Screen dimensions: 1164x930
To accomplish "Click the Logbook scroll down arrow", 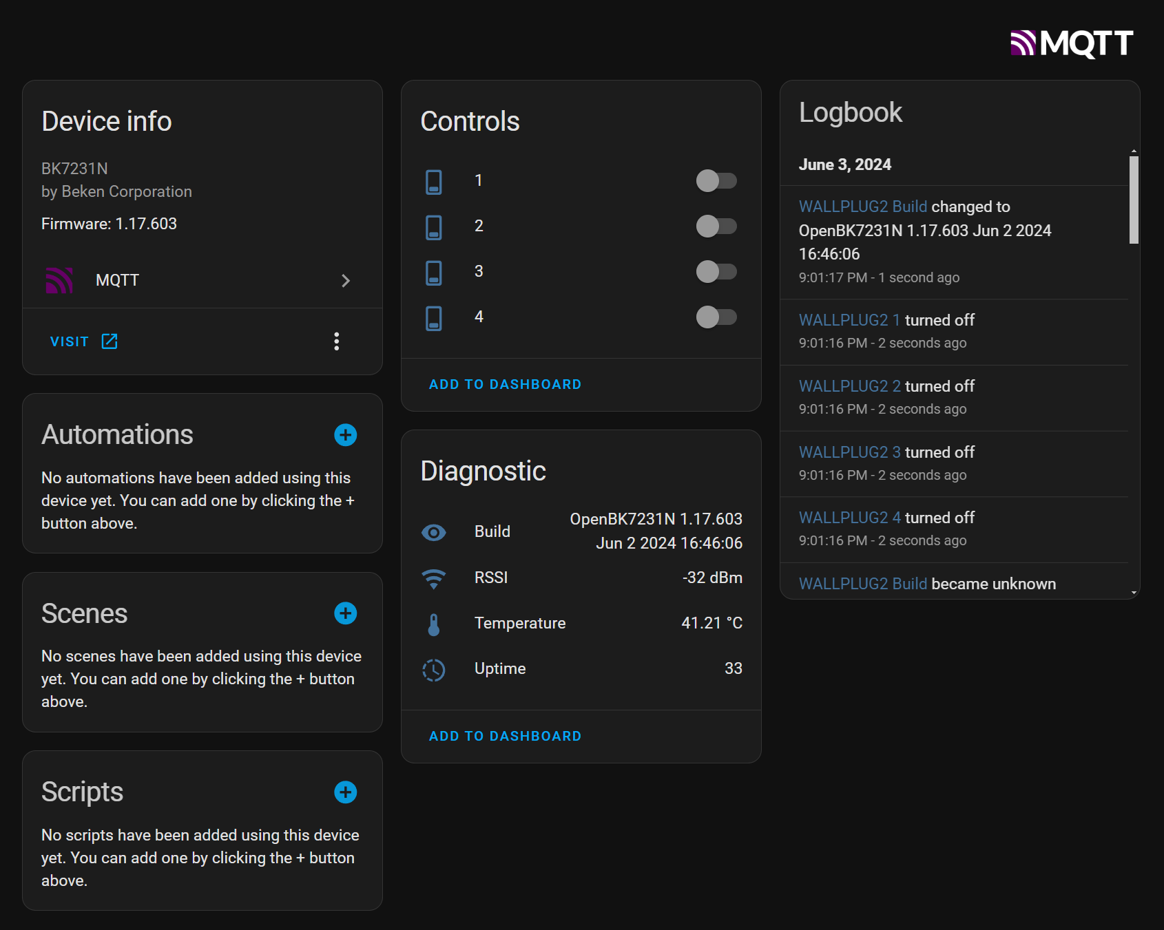I will [1134, 592].
